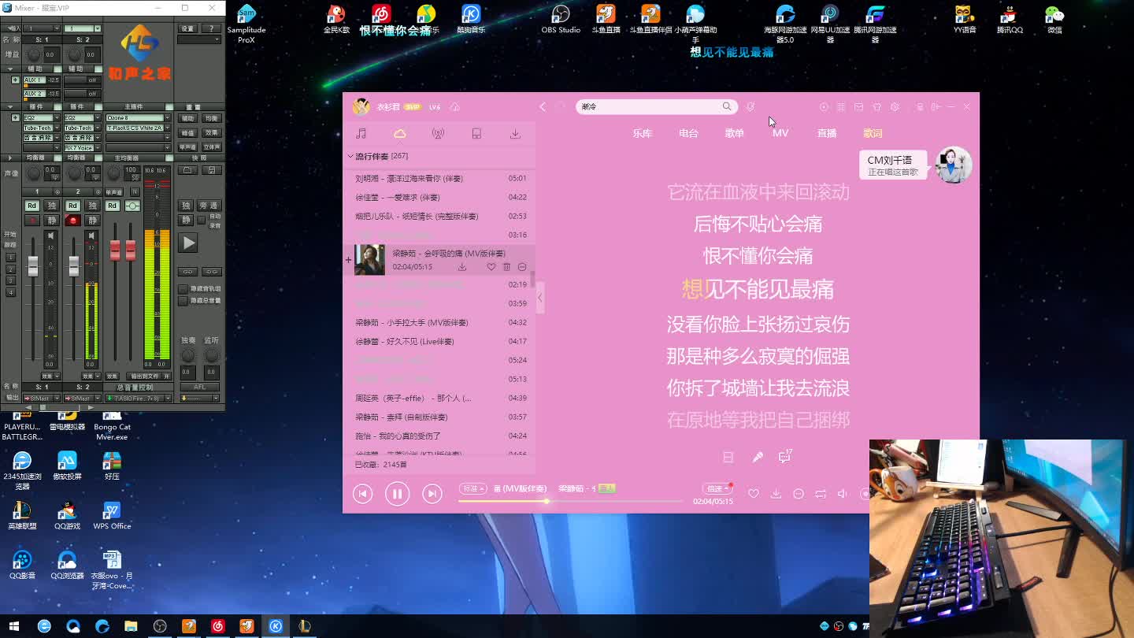Toggle 隐藏总音量 checkbox in Mixer
Image resolution: width=1134 pixels, height=638 pixels.
click(x=183, y=301)
